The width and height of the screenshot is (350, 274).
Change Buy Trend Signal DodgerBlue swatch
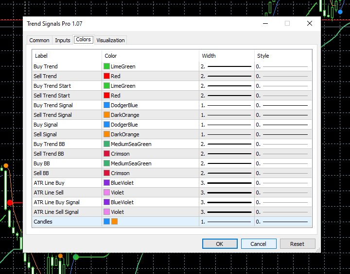[x=106, y=105]
